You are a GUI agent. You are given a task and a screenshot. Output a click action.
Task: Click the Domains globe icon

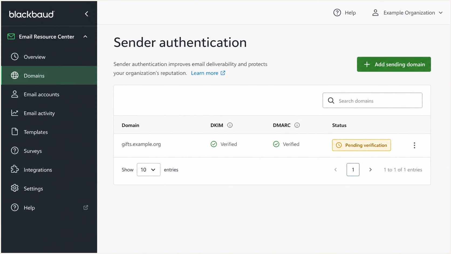tap(15, 75)
